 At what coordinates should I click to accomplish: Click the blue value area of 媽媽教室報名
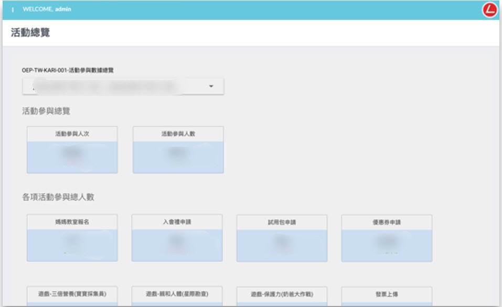pos(72,245)
